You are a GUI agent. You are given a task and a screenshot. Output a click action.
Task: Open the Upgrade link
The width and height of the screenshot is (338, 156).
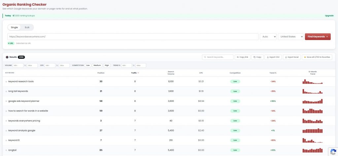(x=329, y=16)
